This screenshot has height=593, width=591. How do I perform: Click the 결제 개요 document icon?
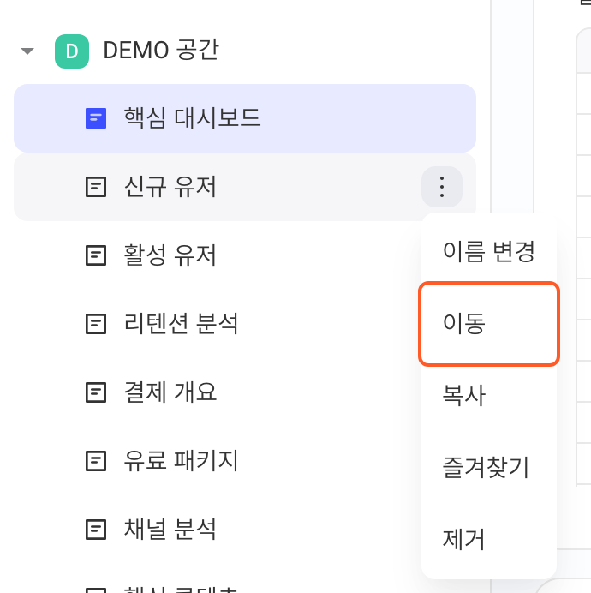[96, 392]
